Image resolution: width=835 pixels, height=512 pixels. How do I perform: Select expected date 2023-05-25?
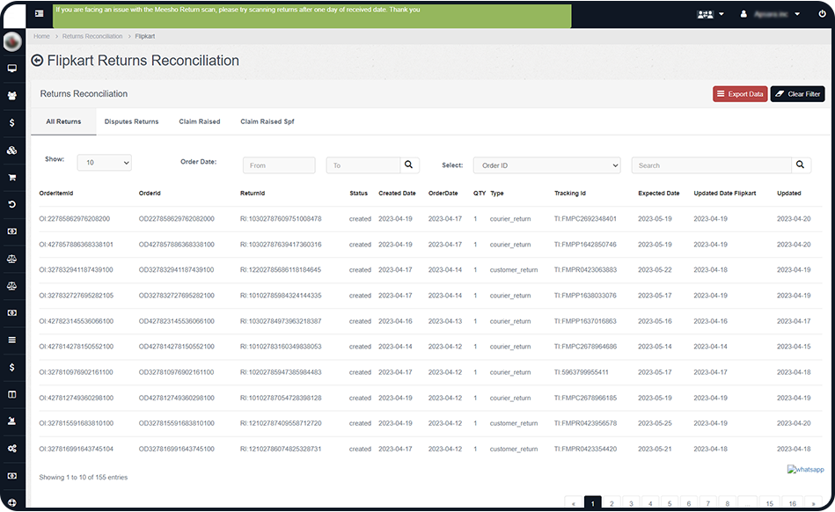pos(655,423)
